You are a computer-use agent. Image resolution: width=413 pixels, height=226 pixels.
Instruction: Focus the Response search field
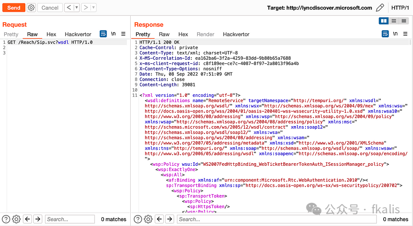[x=277, y=219]
